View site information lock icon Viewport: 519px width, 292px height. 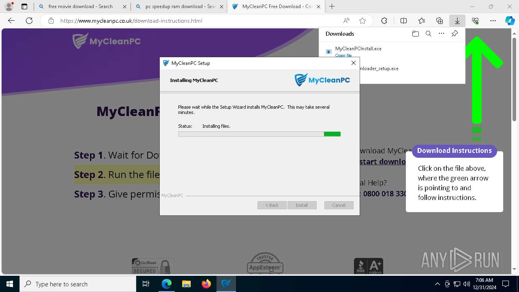pos(51,21)
